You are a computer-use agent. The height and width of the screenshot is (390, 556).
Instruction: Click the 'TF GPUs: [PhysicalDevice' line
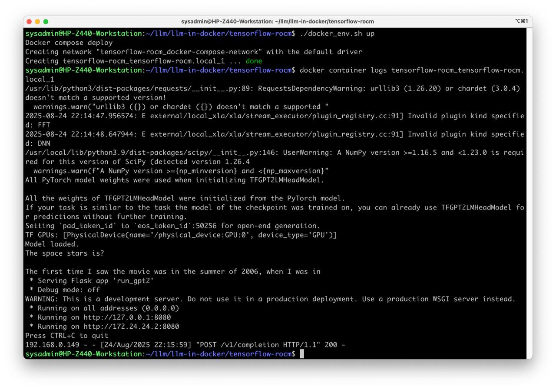(x=181, y=235)
